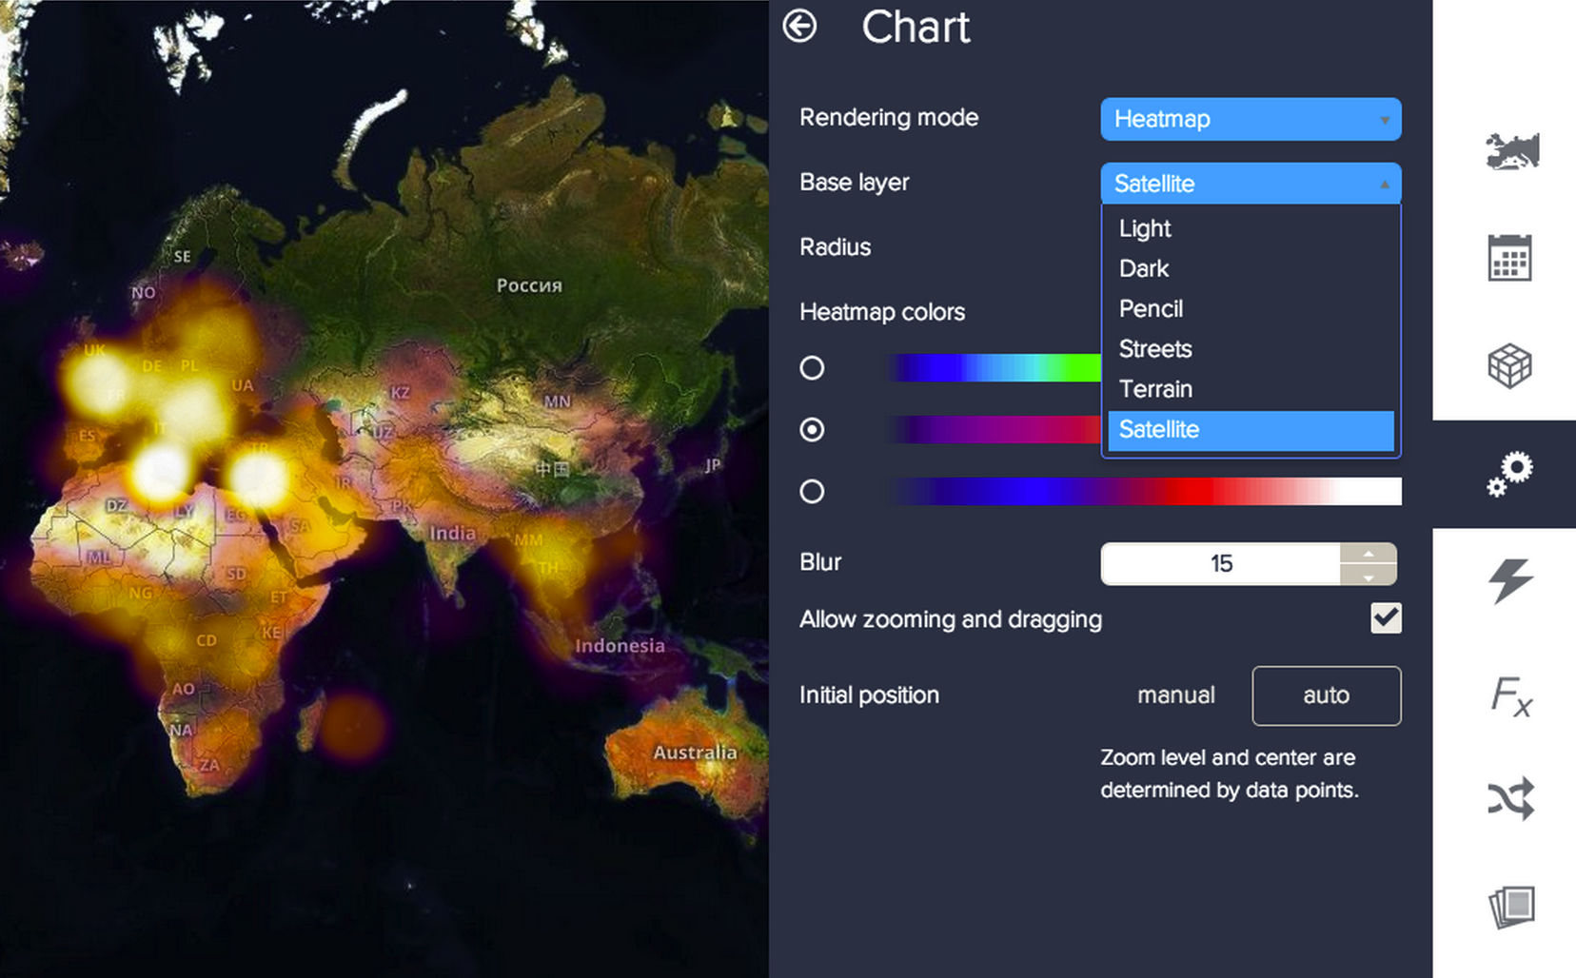1576x978 pixels.
Task: Open the map section icon in sidebar
Action: coord(1512,151)
